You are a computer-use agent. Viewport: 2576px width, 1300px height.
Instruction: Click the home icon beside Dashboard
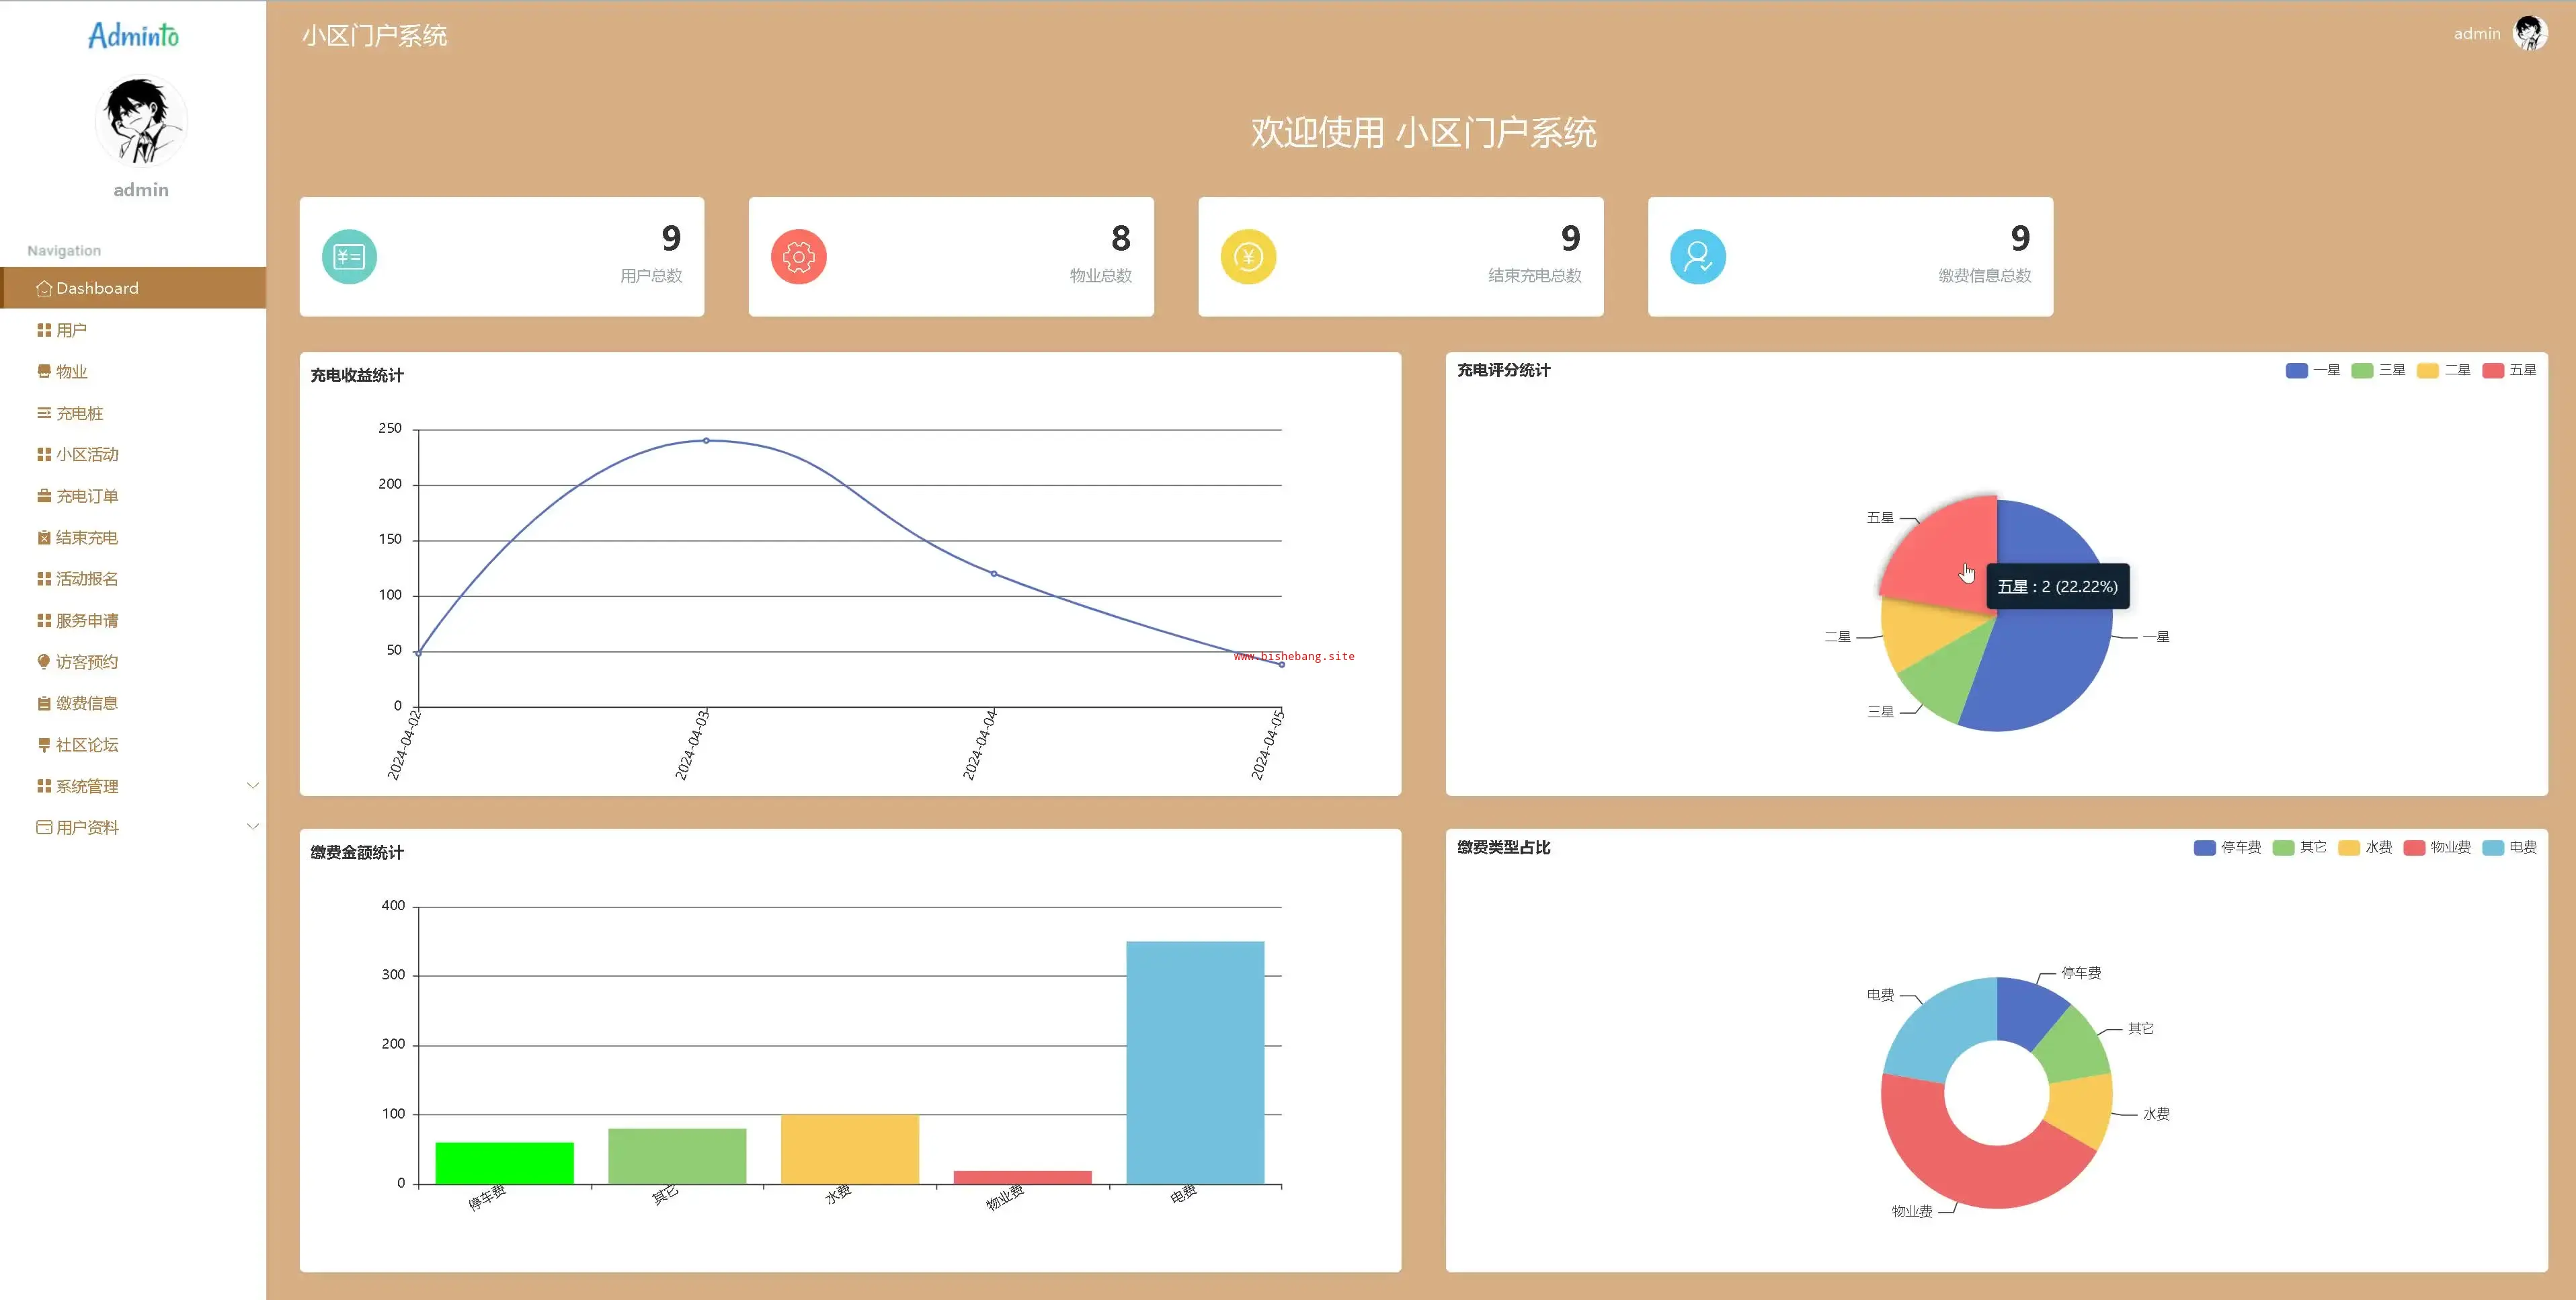(x=44, y=289)
